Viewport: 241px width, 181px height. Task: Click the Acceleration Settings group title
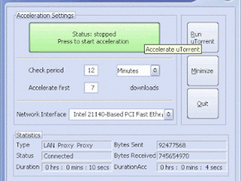tap(45, 15)
